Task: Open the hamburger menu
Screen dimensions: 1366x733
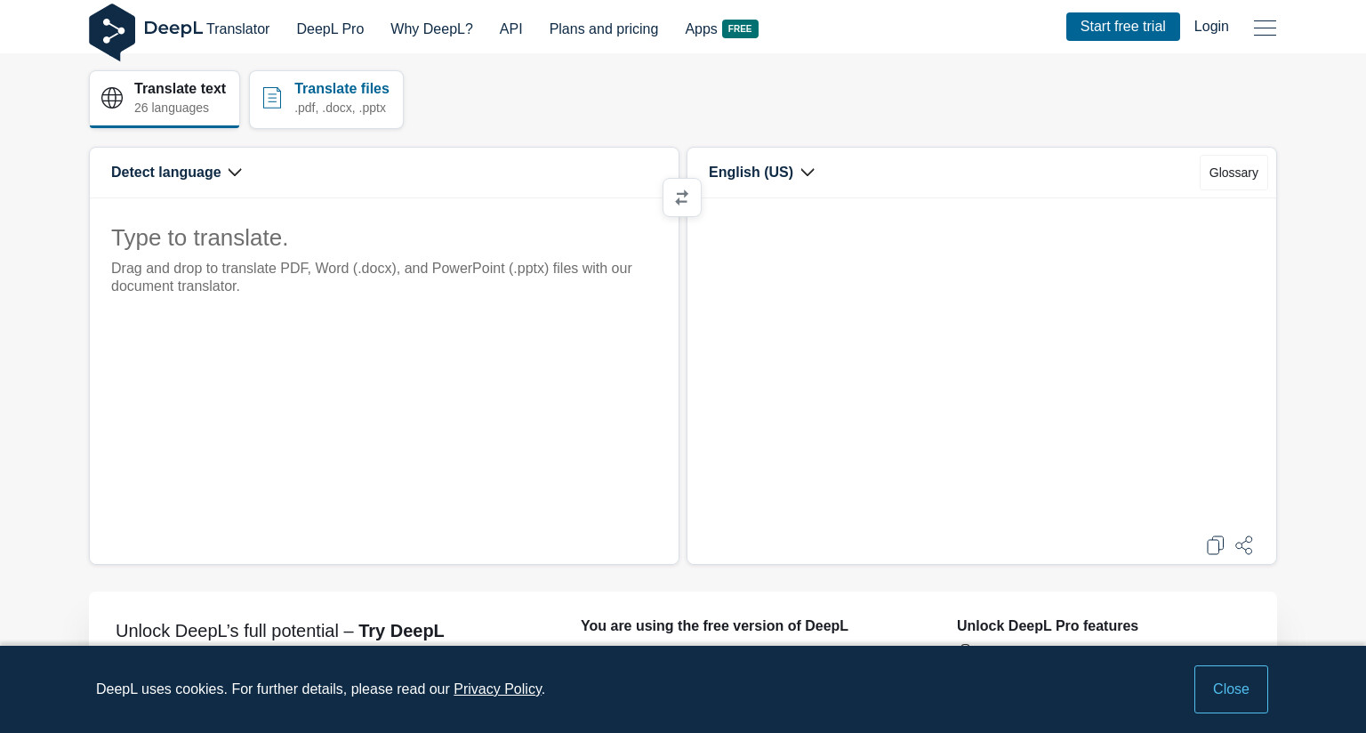Action: pos(1265,28)
